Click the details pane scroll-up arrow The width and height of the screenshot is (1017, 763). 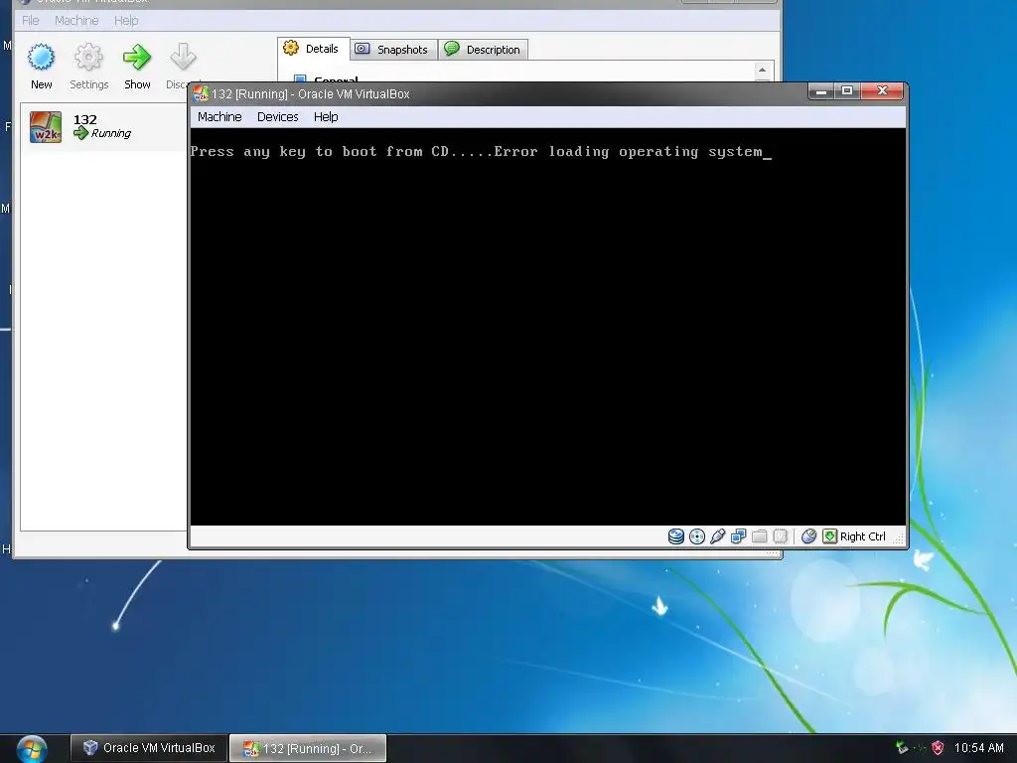pos(762,71)
